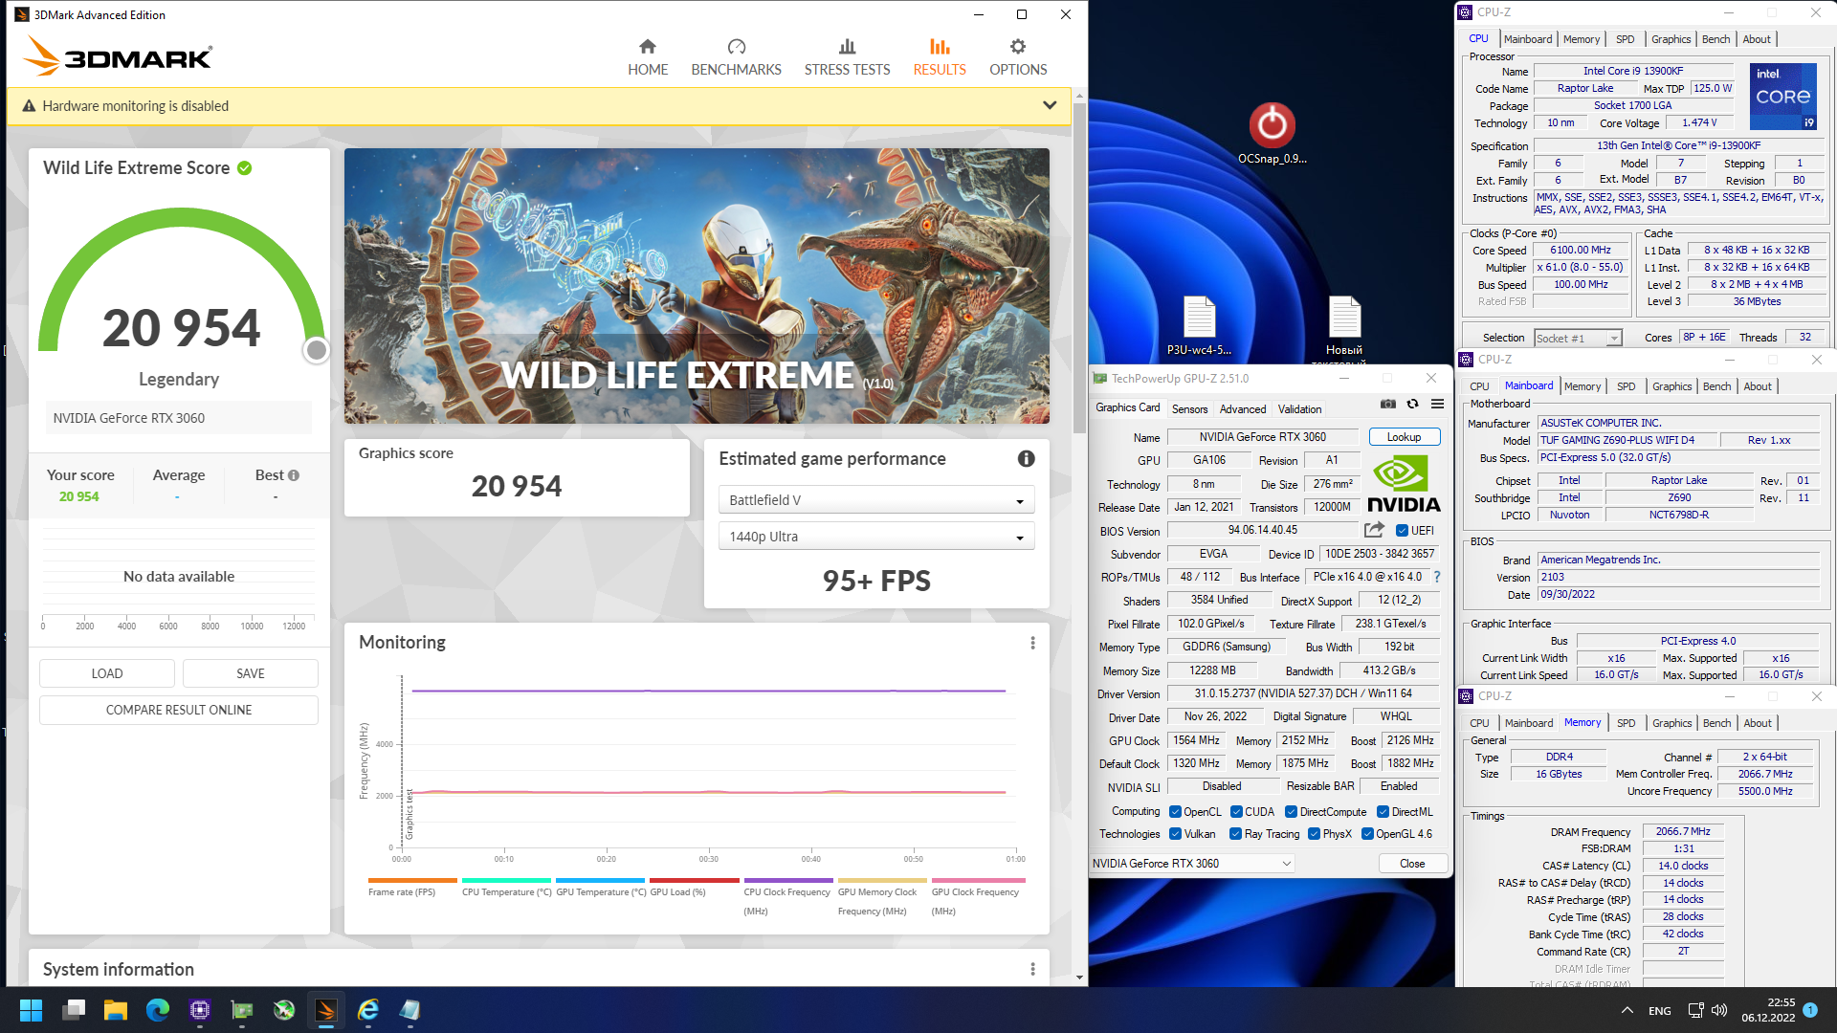Open the GPU-Z hamburger menu
1837x1033 pixels.
[1437, 404]
